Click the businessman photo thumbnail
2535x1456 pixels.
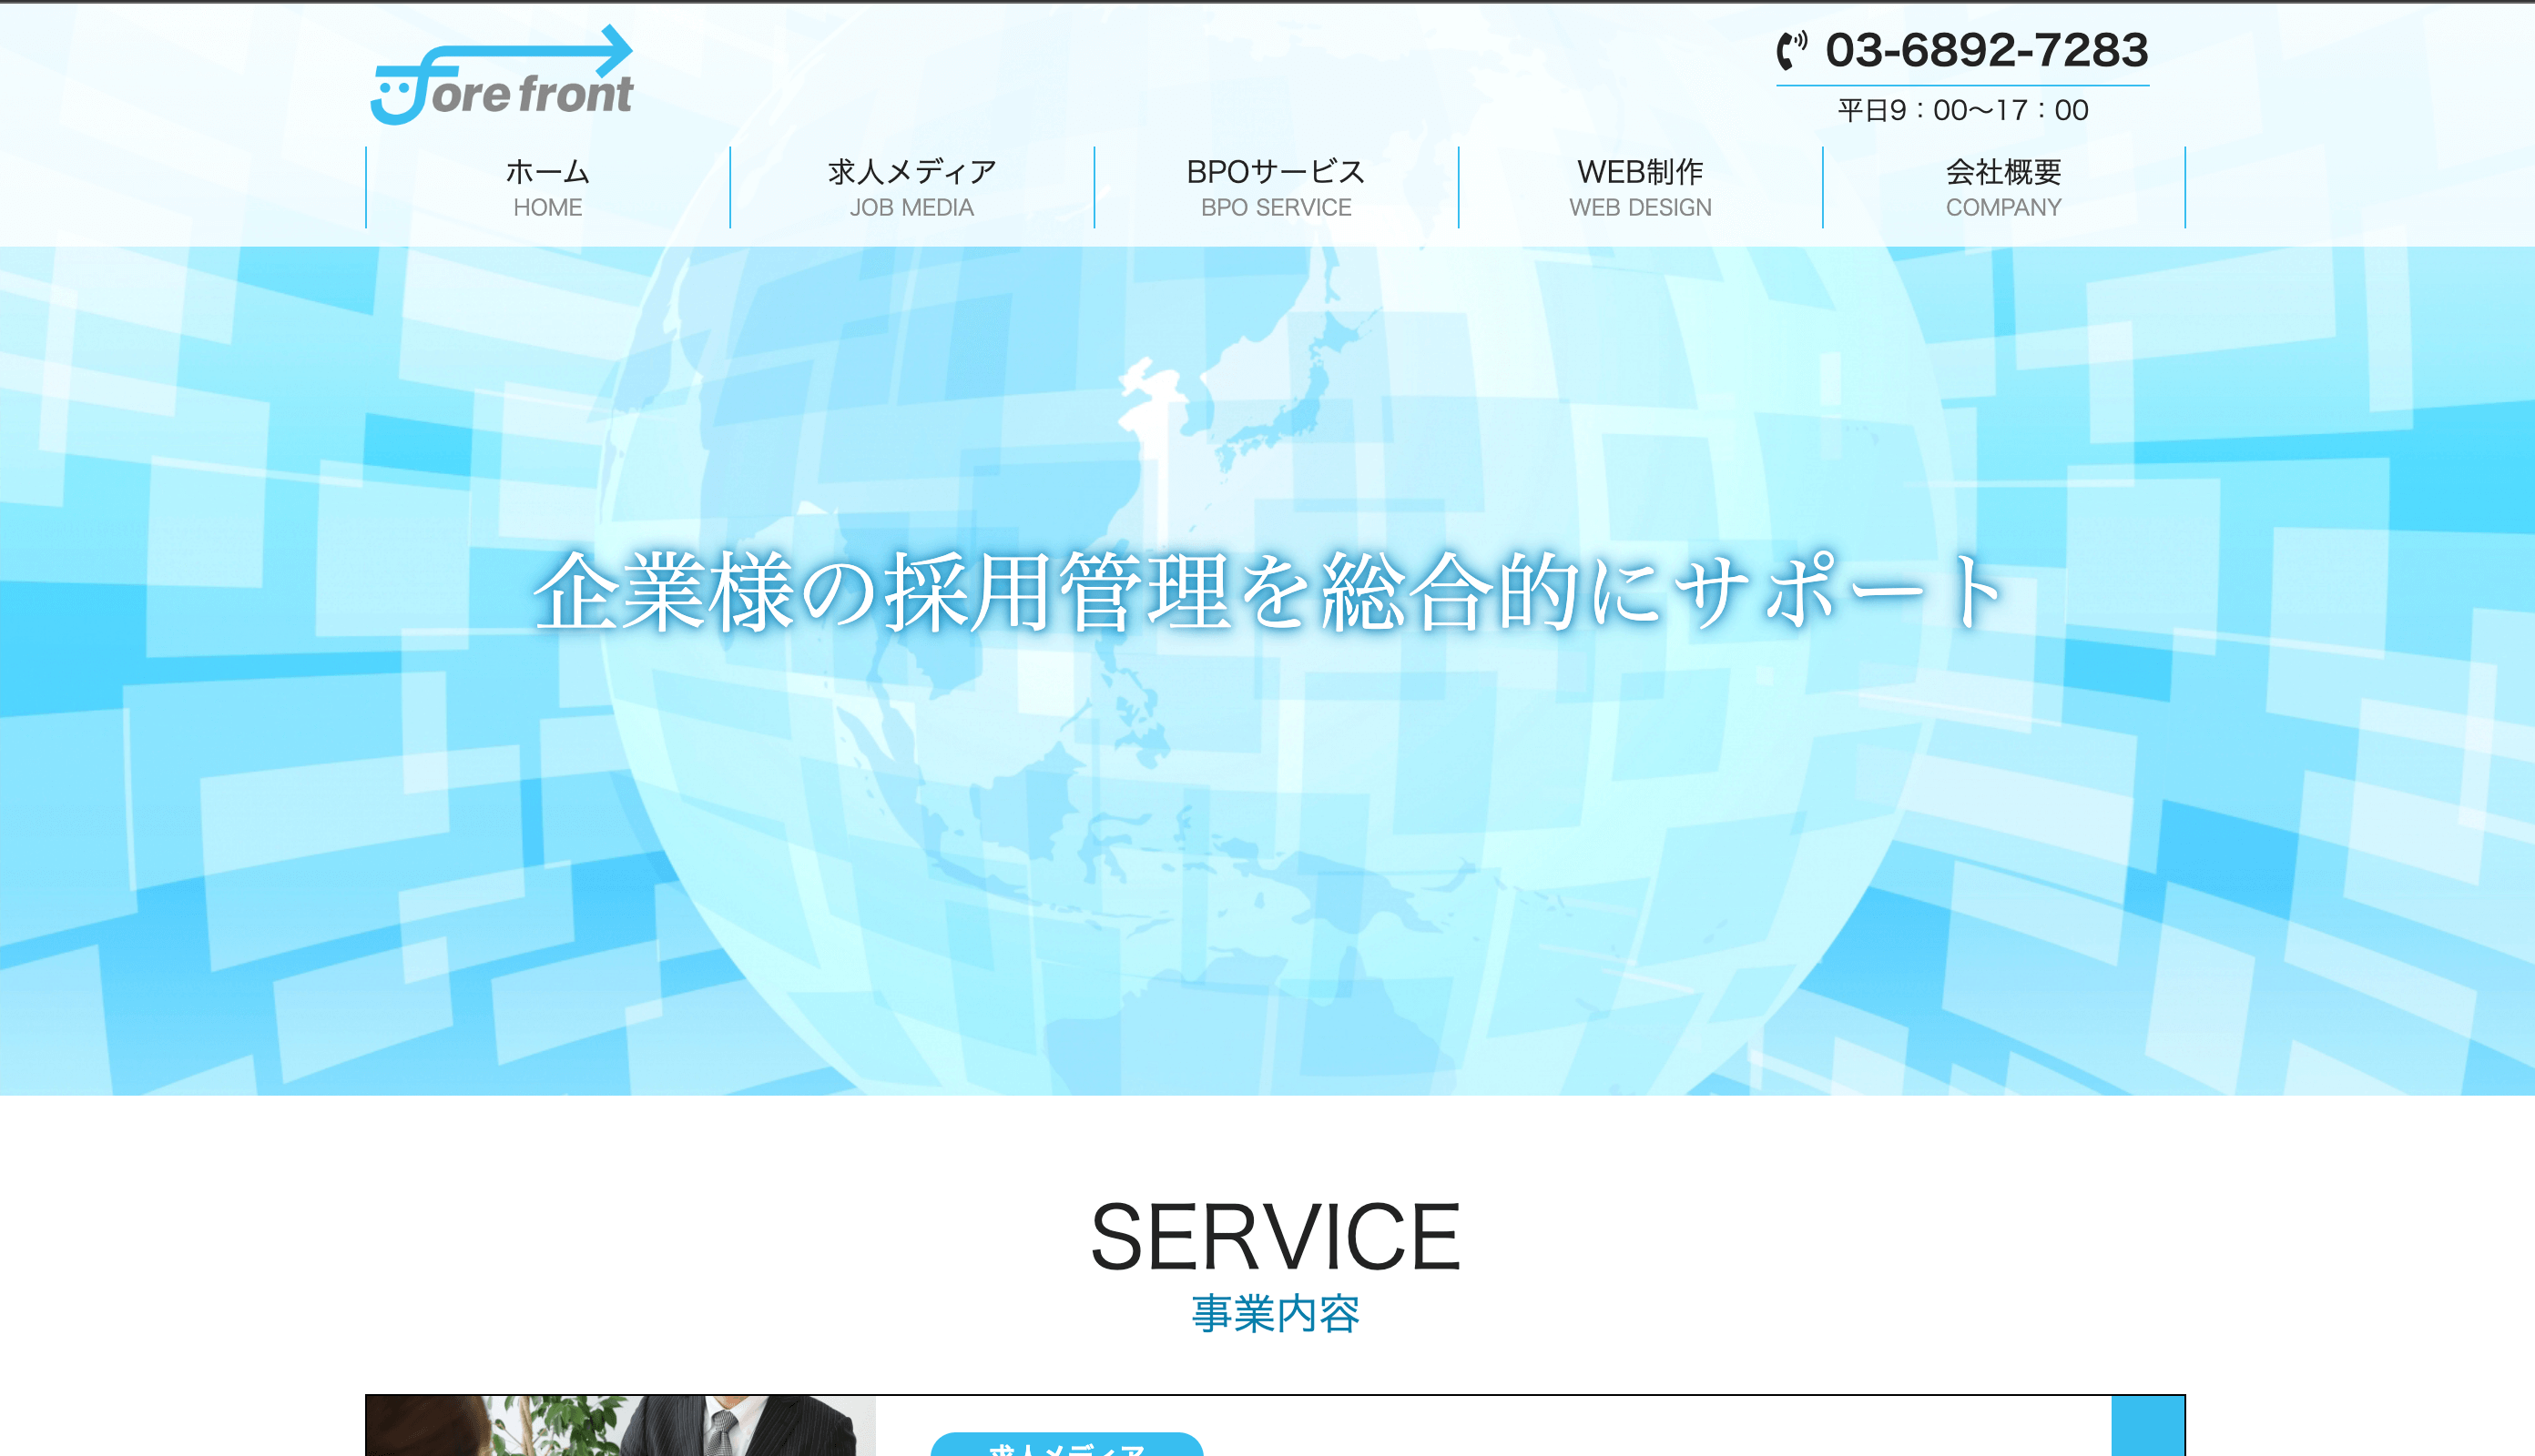pos(620,1427)
